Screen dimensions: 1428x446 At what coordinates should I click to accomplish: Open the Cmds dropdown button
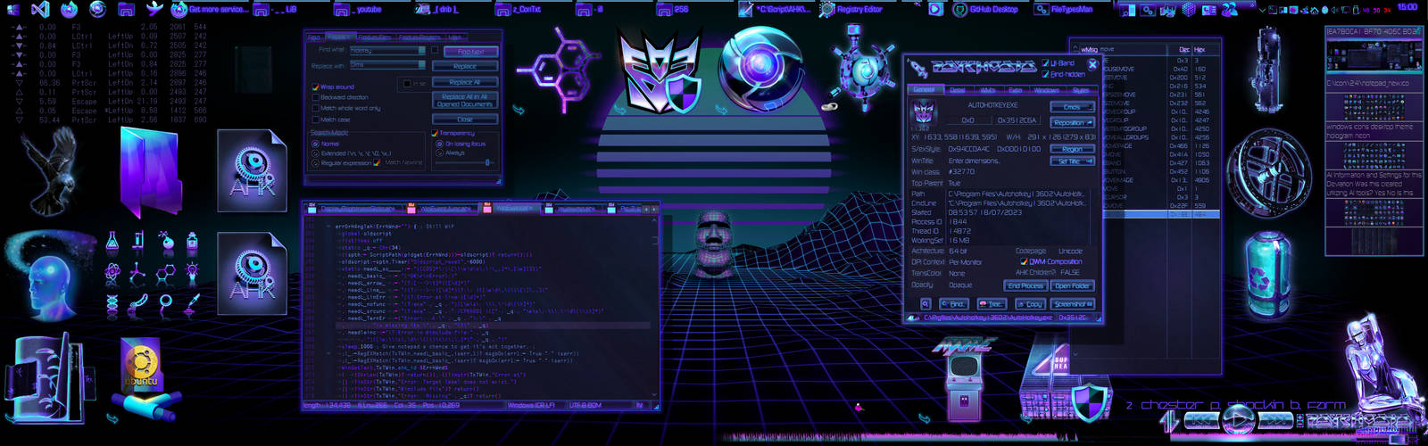click(1072, 106)
